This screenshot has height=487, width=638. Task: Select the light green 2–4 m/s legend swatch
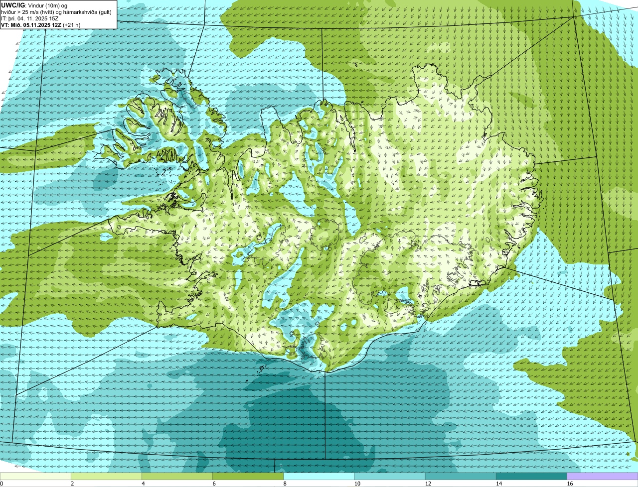pos(107,477)
